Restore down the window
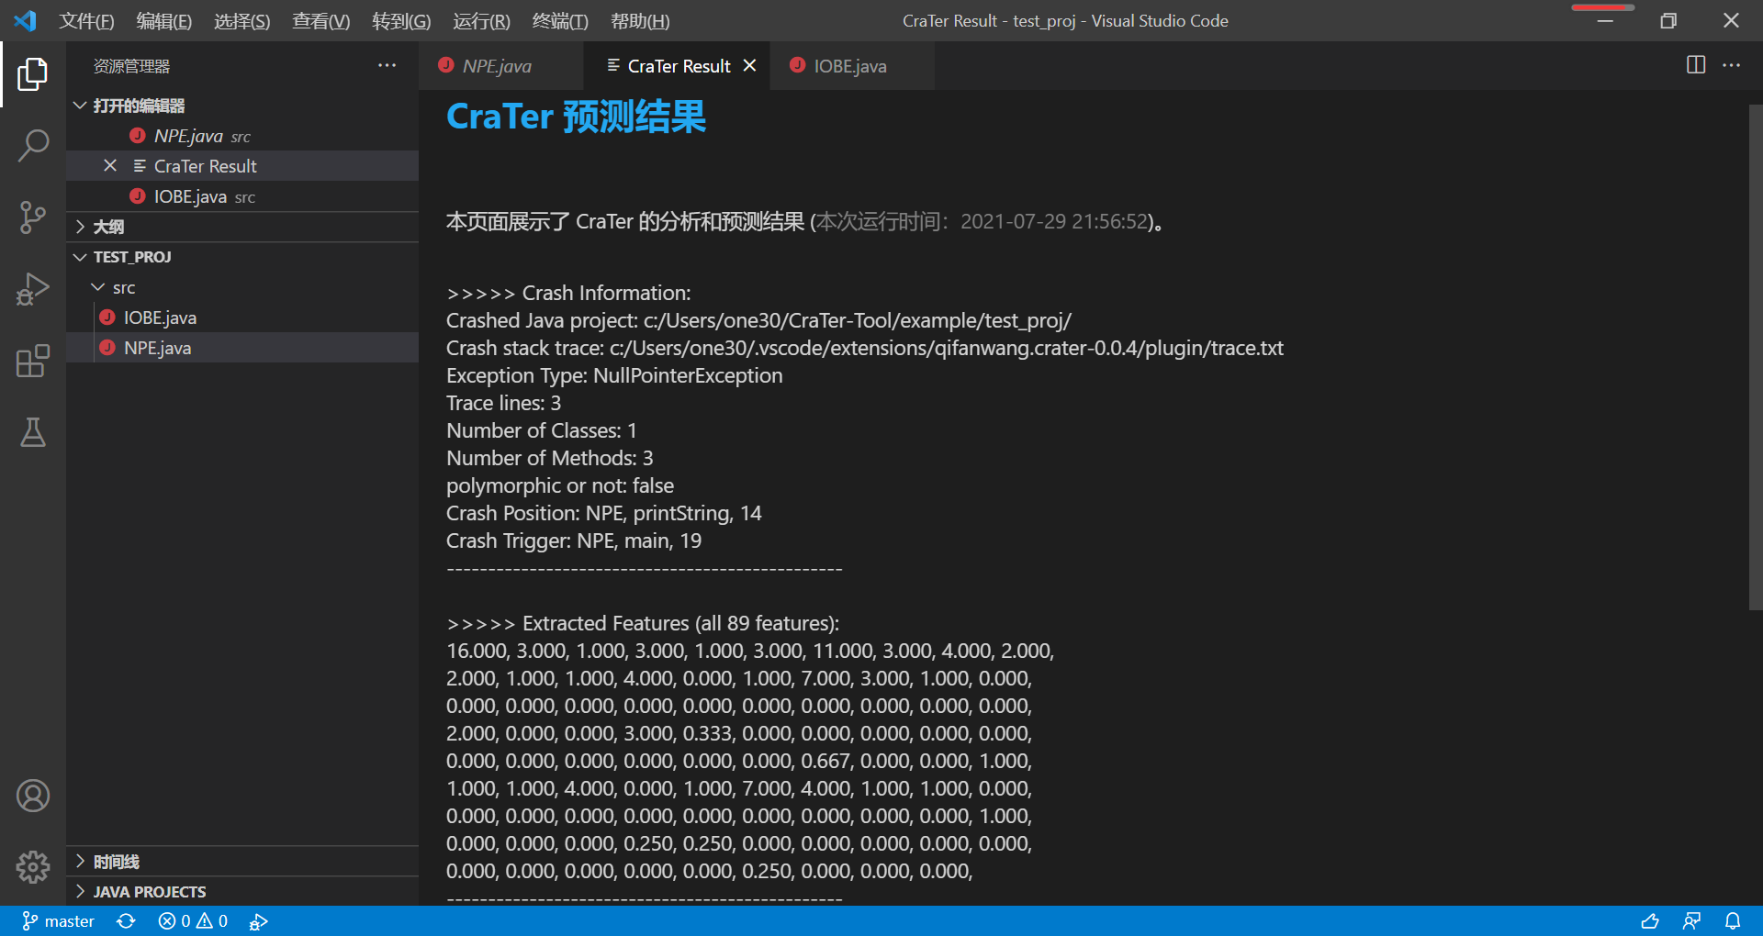Image resolution: width=1763 pixels, height=936 pixels. click(1668, 20)
